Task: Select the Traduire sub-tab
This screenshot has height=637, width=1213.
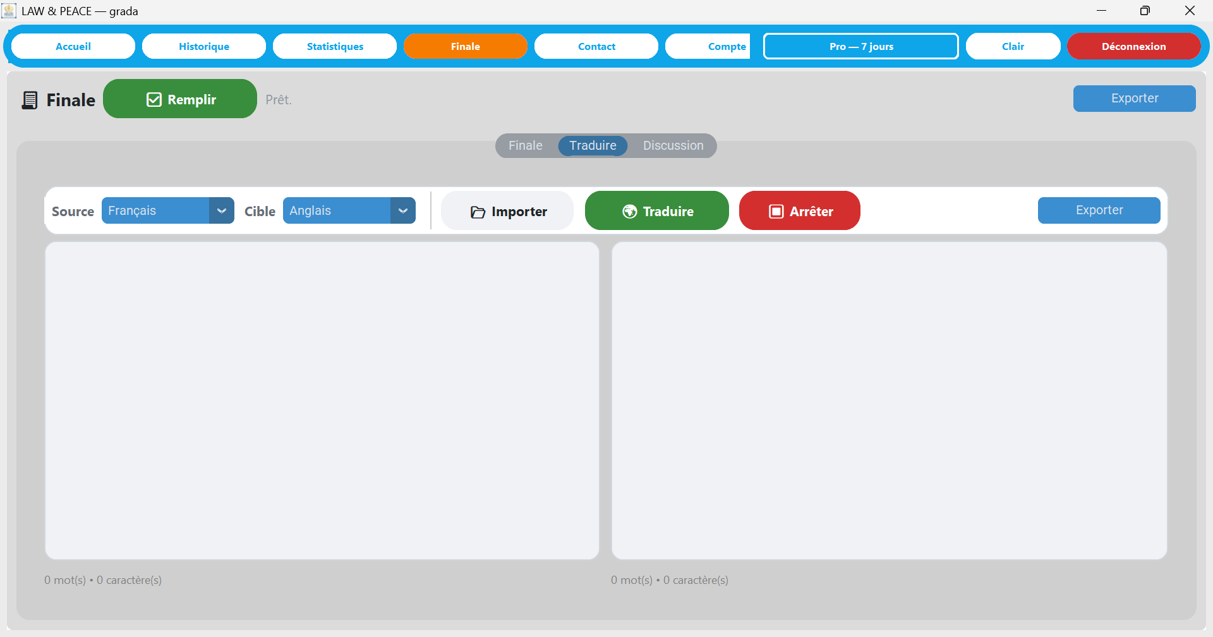Action: tap(593, 145)
